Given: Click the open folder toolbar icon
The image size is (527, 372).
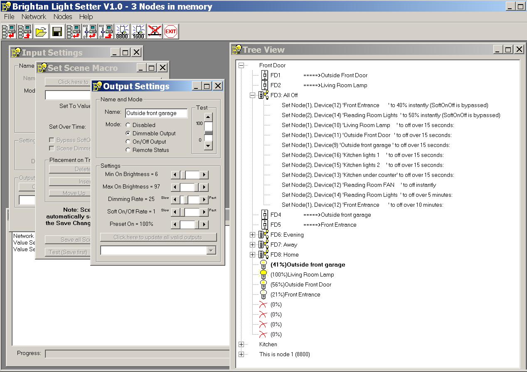Looking at the screenshot, I should pyautogui.click(x=41, y=31).
